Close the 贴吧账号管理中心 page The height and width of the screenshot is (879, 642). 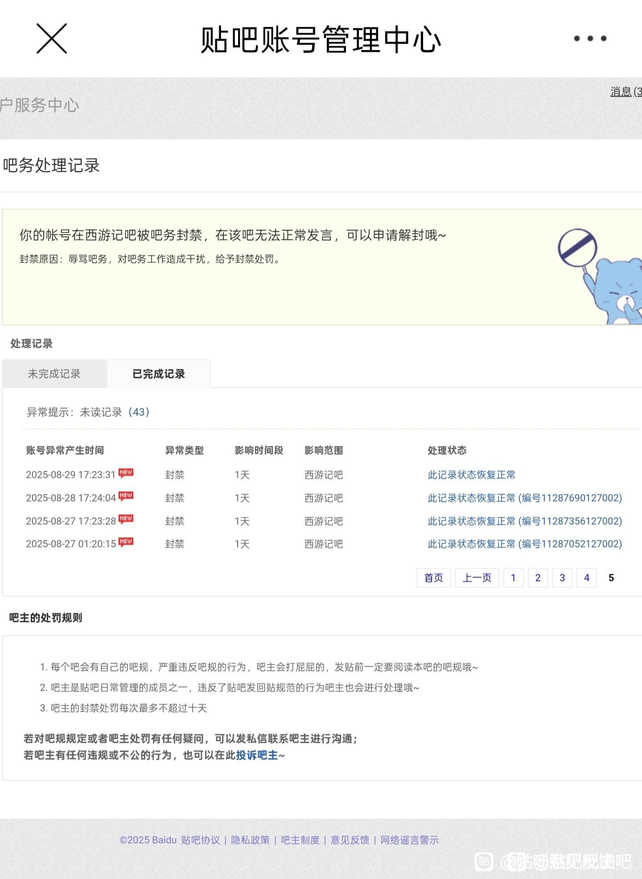(51, 39)
